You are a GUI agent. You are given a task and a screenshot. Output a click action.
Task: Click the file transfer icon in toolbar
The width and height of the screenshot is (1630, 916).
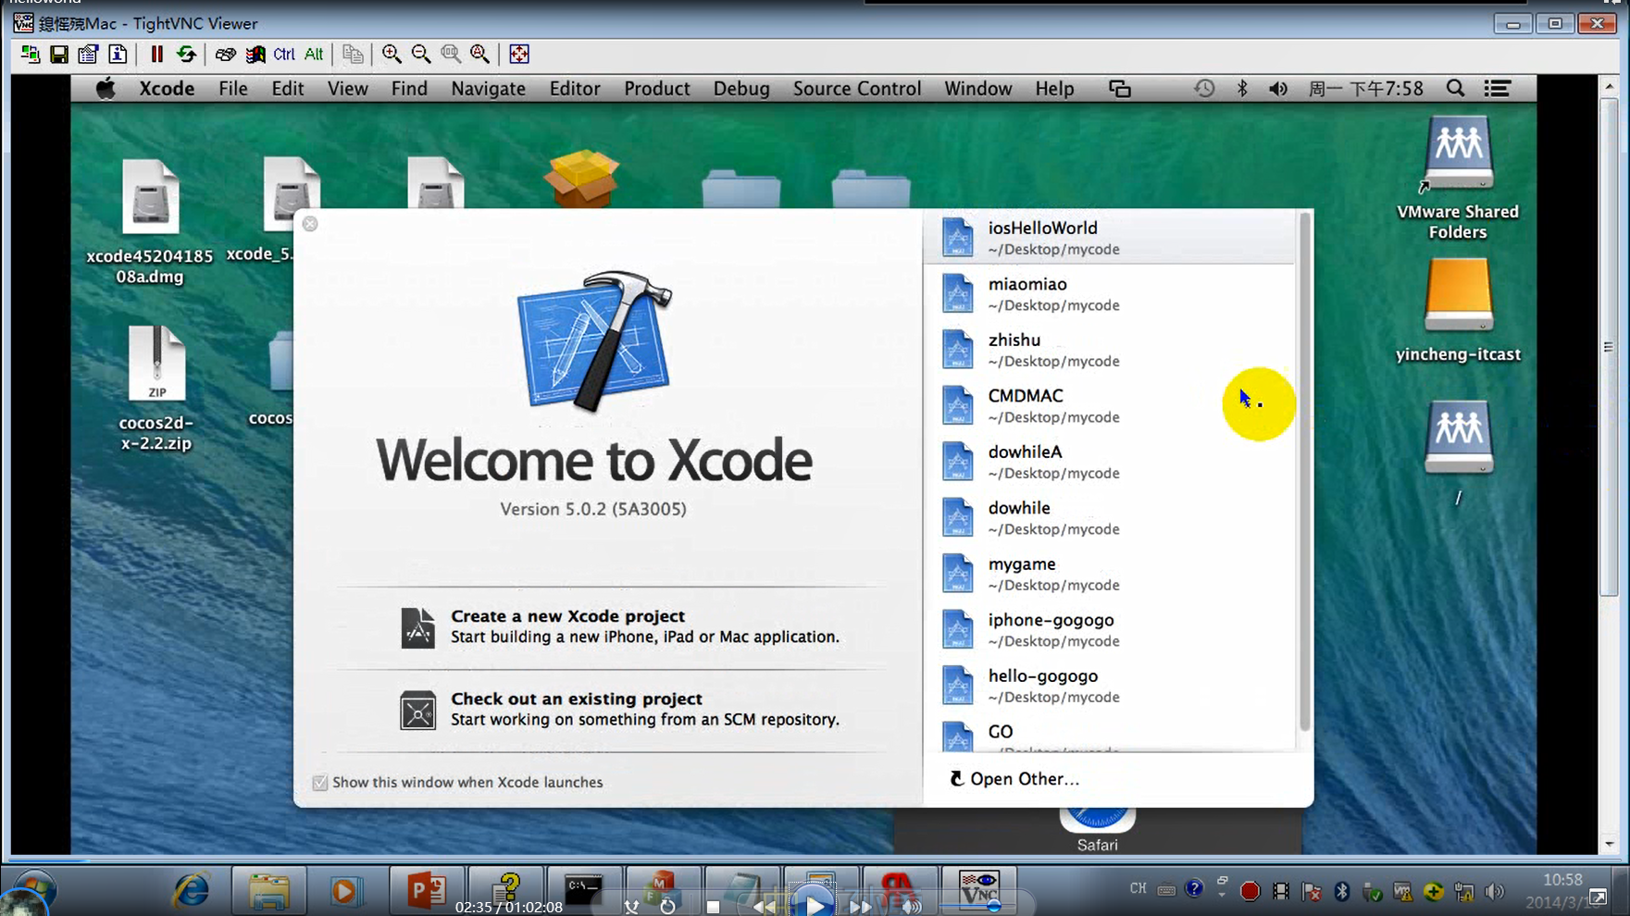click(353, 55)
